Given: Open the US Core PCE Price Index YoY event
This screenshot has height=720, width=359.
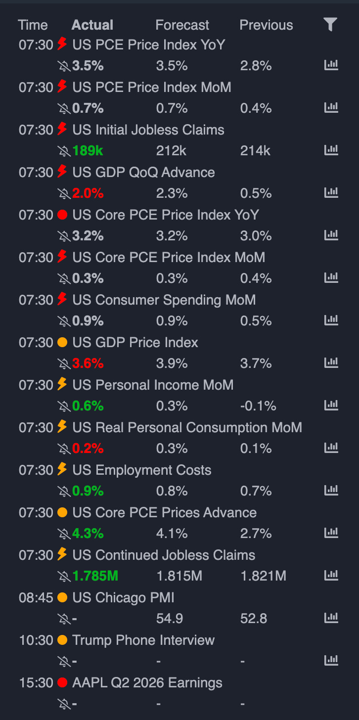Looking at the screenshot, I should pyautogui.click(x=166, y=215).
